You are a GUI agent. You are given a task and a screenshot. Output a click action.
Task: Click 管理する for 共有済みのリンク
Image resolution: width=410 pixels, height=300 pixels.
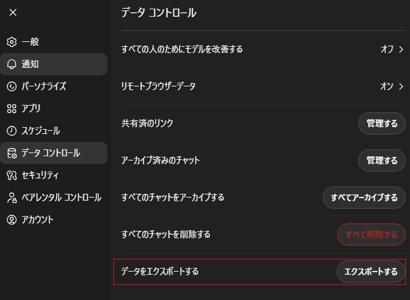(382, 123)
